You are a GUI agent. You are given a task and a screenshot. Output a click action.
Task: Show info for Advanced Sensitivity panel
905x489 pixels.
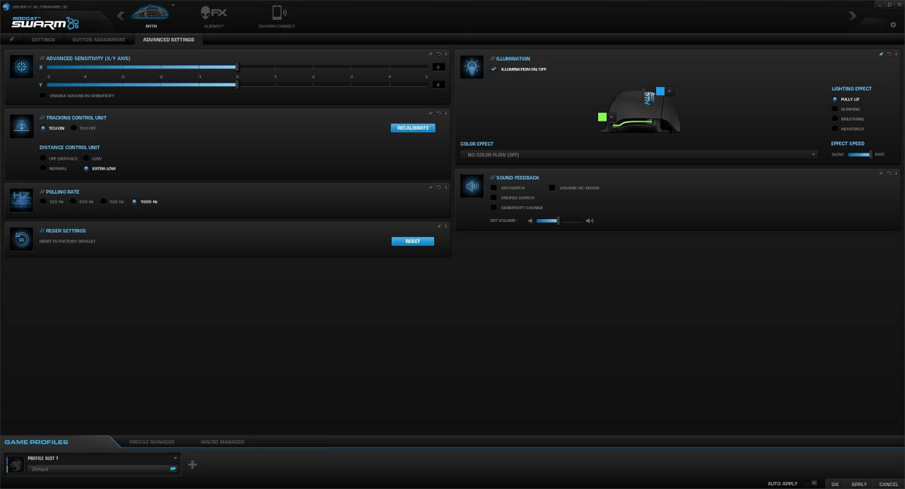(x=445, y=54)
